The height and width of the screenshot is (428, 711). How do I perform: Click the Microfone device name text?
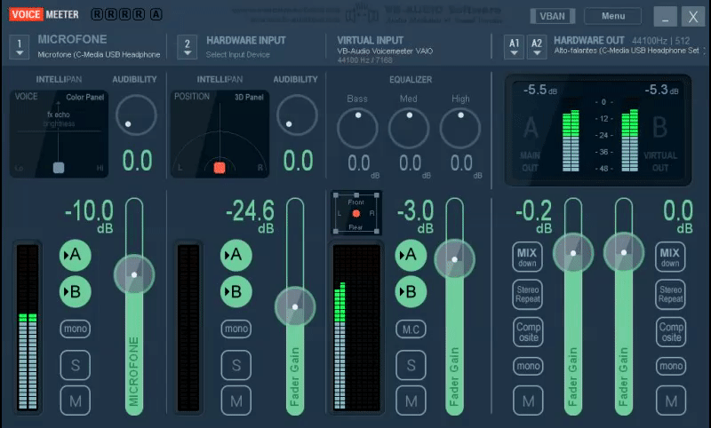(x=99, y=54)
